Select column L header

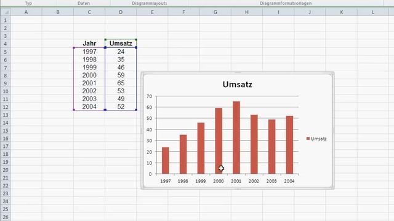pos(373,12)
